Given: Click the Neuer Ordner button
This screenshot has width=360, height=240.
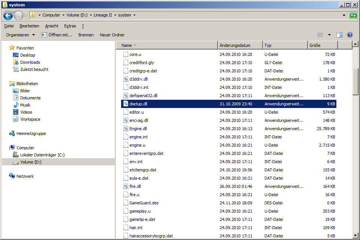Looking at the screenshot, I should [x=112, y=35].
